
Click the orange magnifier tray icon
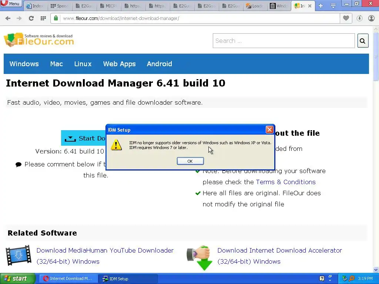352,279
